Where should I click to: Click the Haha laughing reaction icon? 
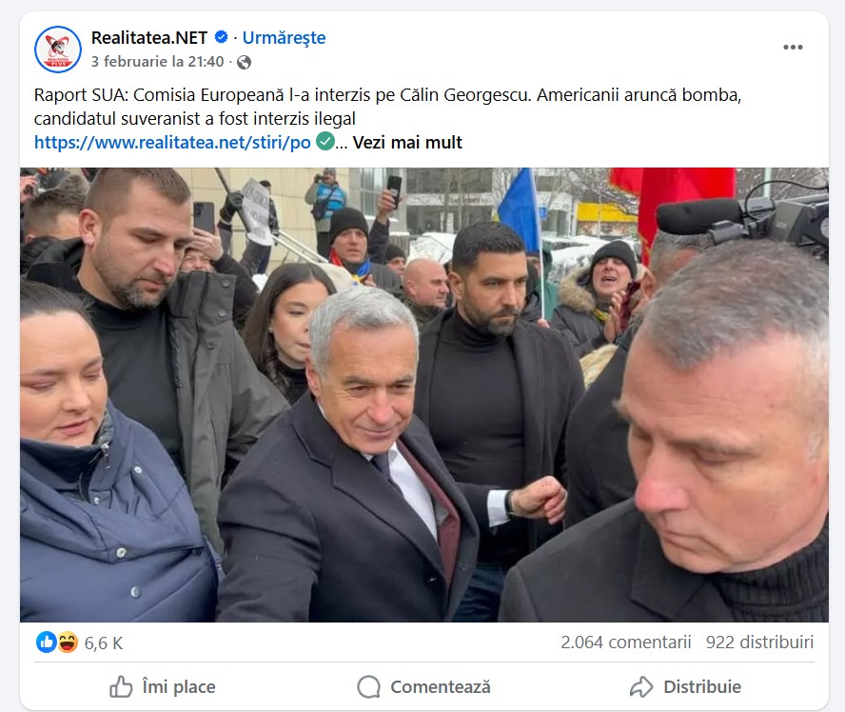[x=68, y=642]
